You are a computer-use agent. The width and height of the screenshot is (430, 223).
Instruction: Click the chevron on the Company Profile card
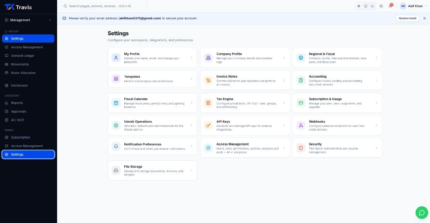pyautogui.click(x=284, y=58)
